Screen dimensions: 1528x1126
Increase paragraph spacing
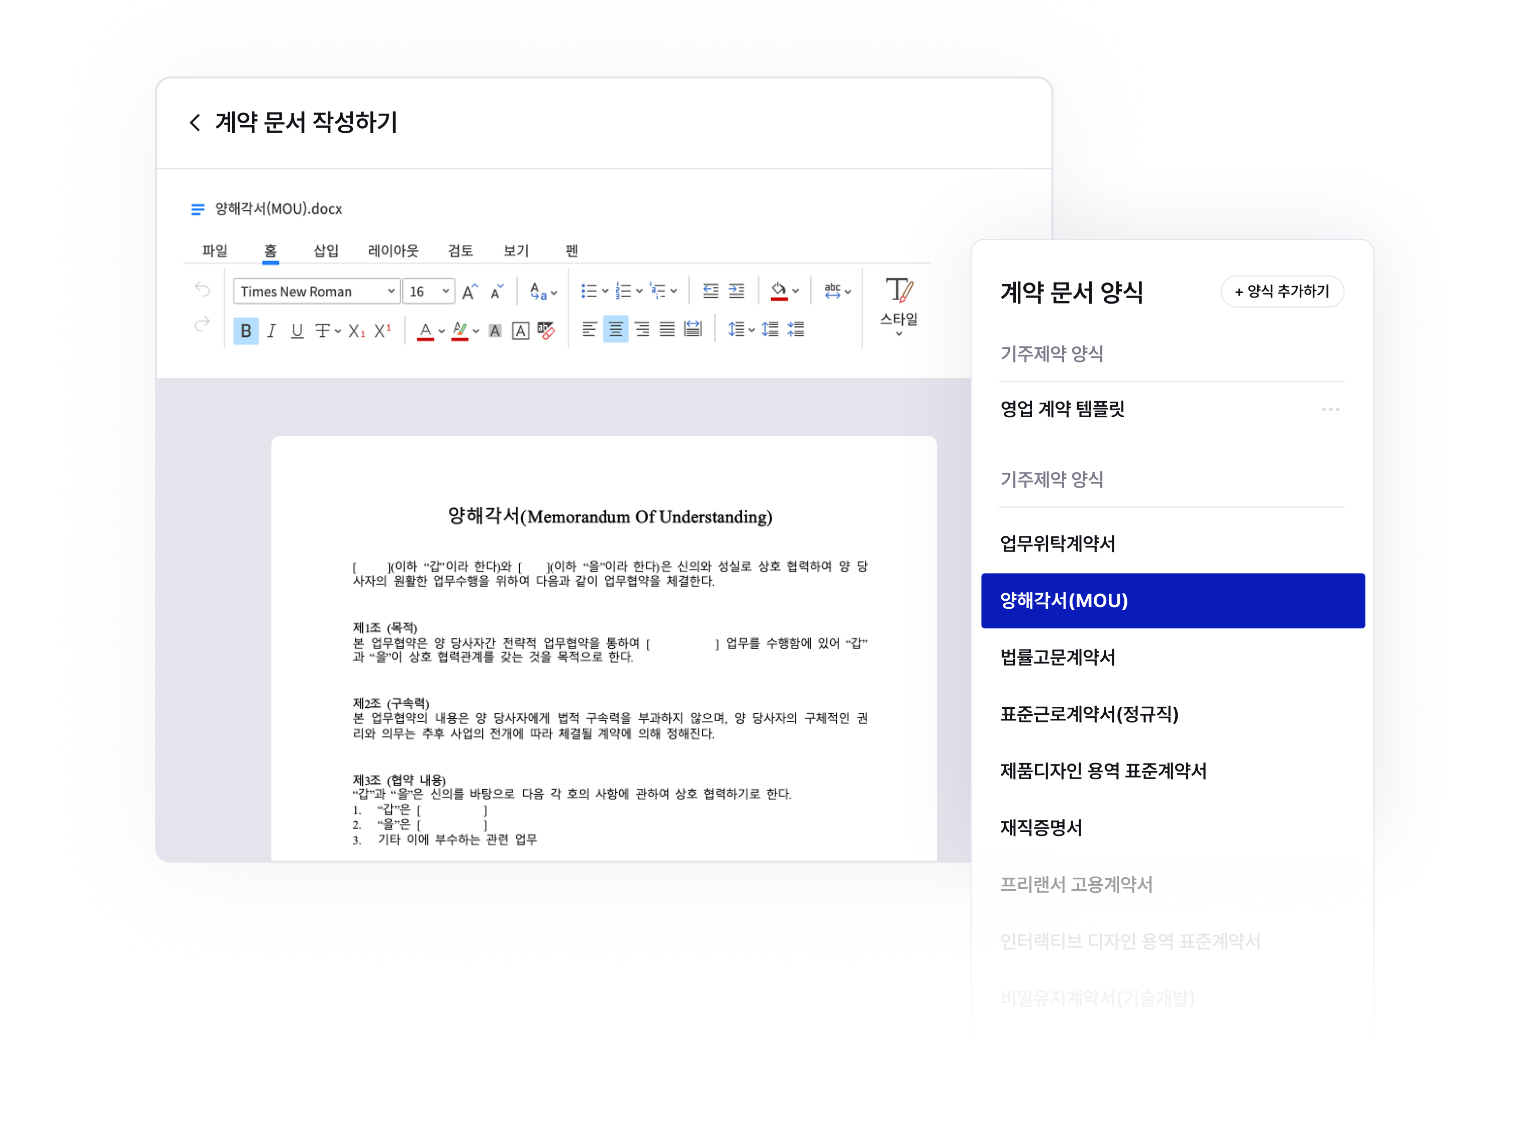(770, 330)
